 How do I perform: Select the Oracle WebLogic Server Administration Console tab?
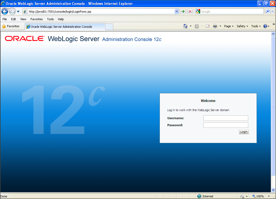[65, 27]
